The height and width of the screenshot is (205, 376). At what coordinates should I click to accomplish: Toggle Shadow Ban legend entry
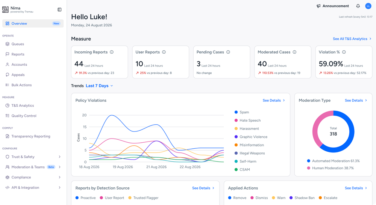point(302,198)
